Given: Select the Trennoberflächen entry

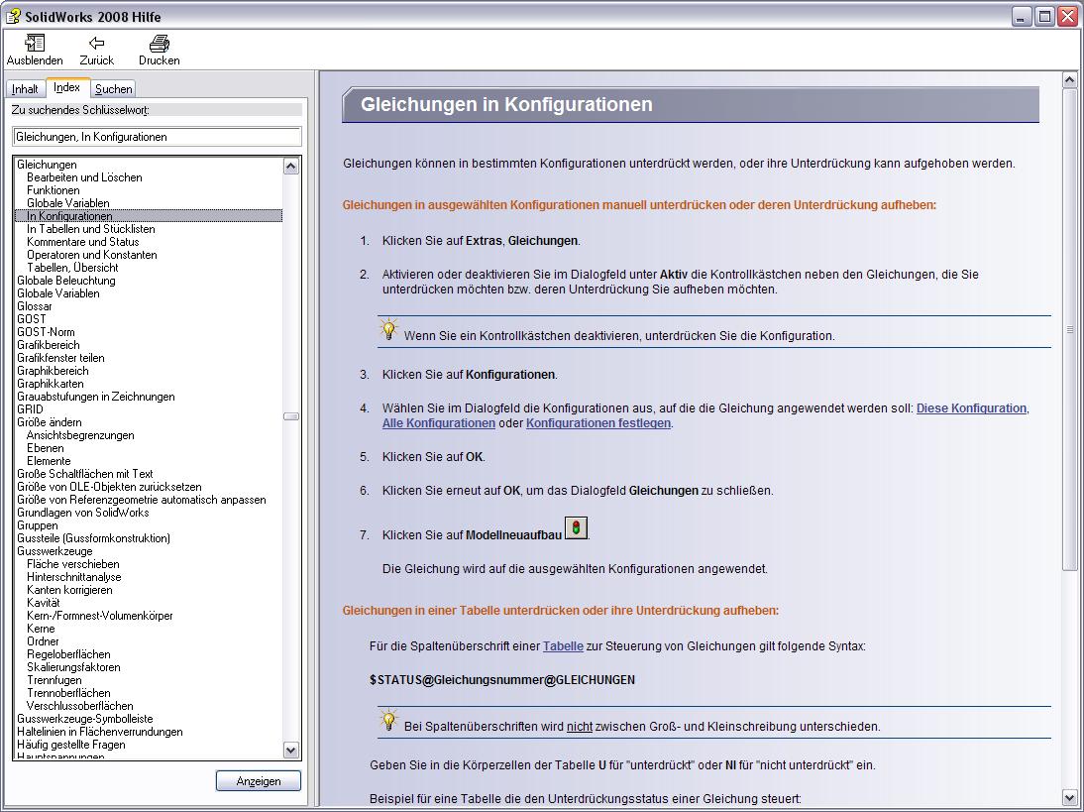Looking at the screenshot, I should point(68,694).
